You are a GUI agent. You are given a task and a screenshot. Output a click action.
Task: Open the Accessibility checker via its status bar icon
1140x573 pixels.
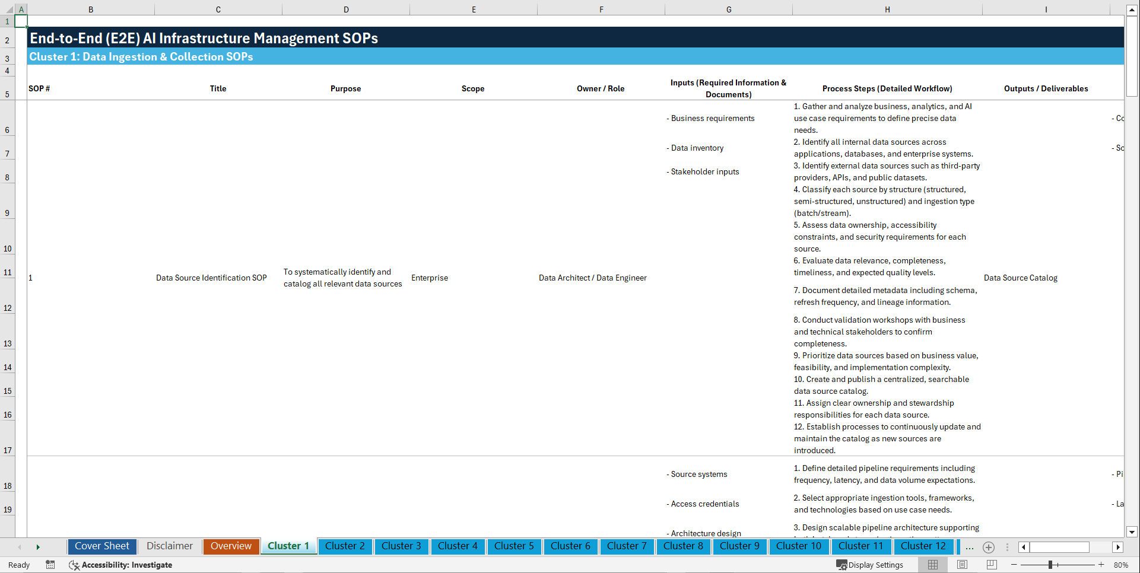pos(74,565)
